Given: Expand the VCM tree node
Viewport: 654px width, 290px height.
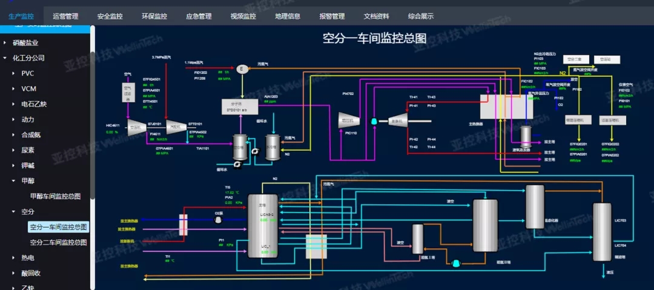Looking at the screenshot, I should pyautogui.click(x=13, y=89).
